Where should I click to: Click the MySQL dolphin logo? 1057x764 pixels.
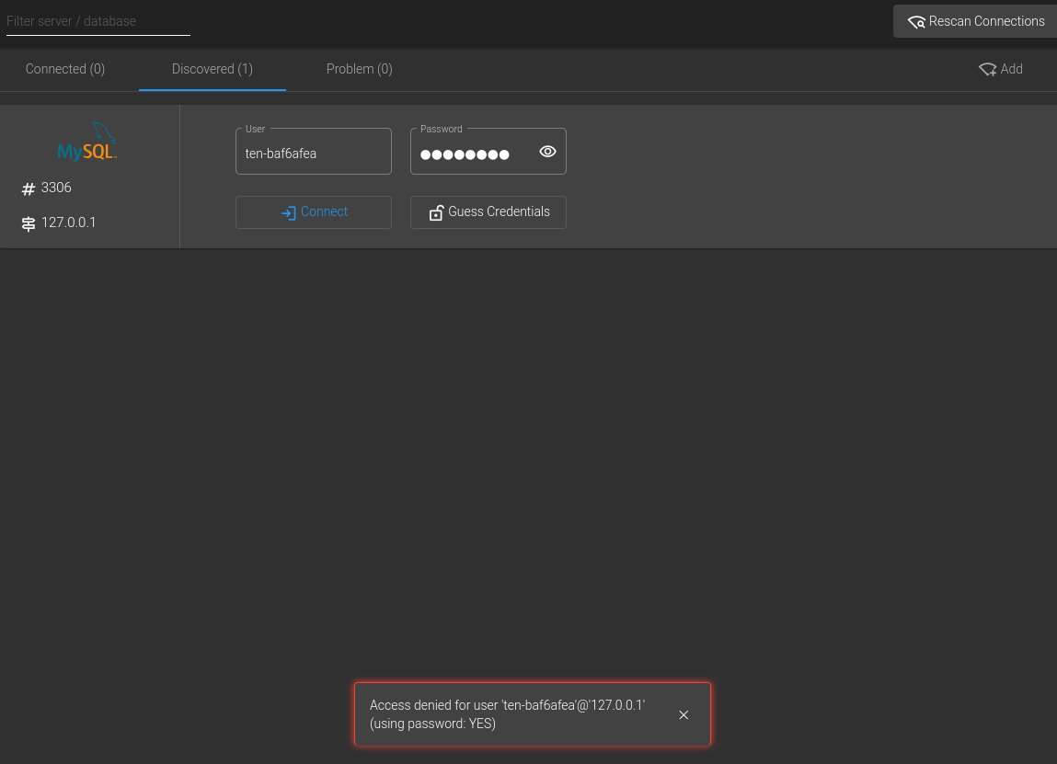(x=87, y=141)
